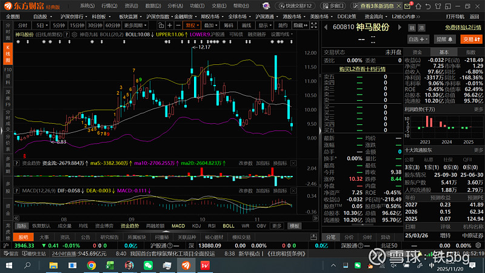Close the 资金趋势 indicator panel
This screenshot has width=485, height=273.
(293, 163)
